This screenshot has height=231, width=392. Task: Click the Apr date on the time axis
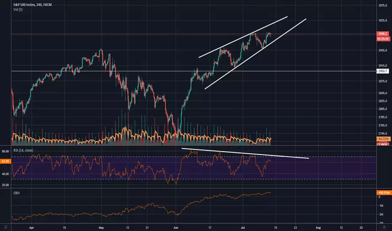(x=31, y=228)
